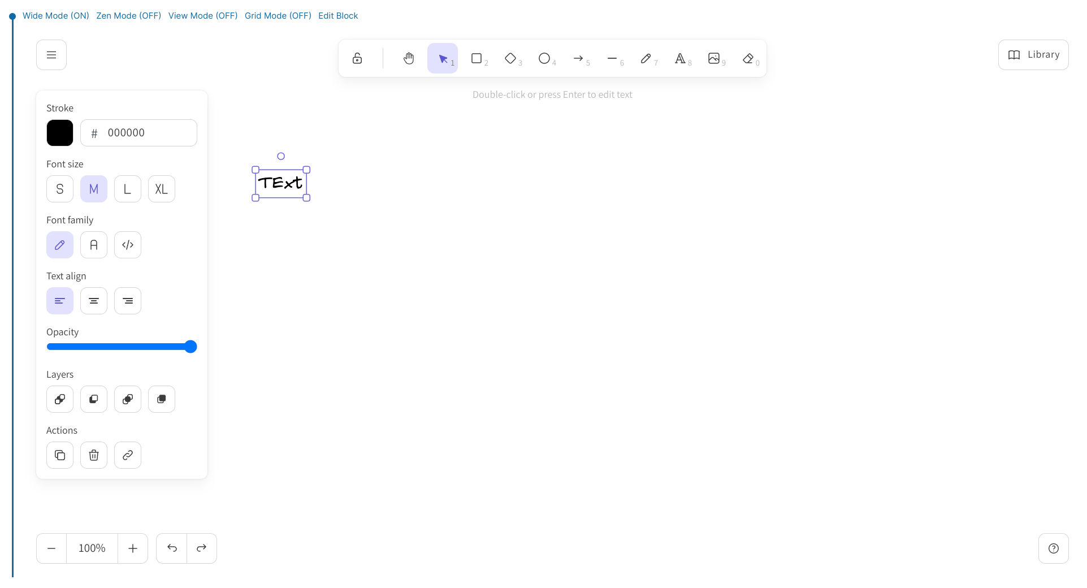The width and height of the screenshot is (1087, 588).
Task: Click the rotation handle above text
Action: 281,156
